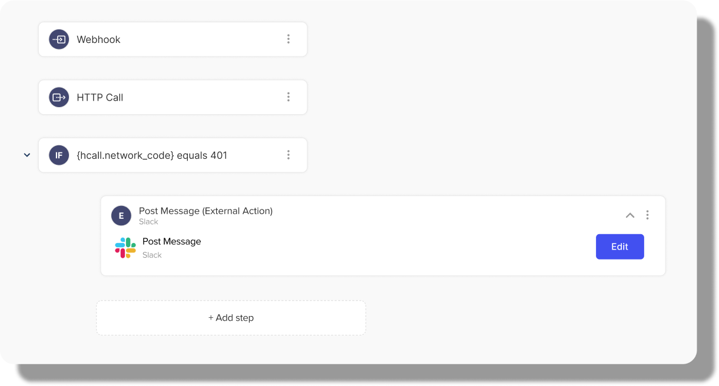The height and width of the screenshot is (386, 719).
Task: Click the Slack label under Post Message
Action: (x=152, y=255)
